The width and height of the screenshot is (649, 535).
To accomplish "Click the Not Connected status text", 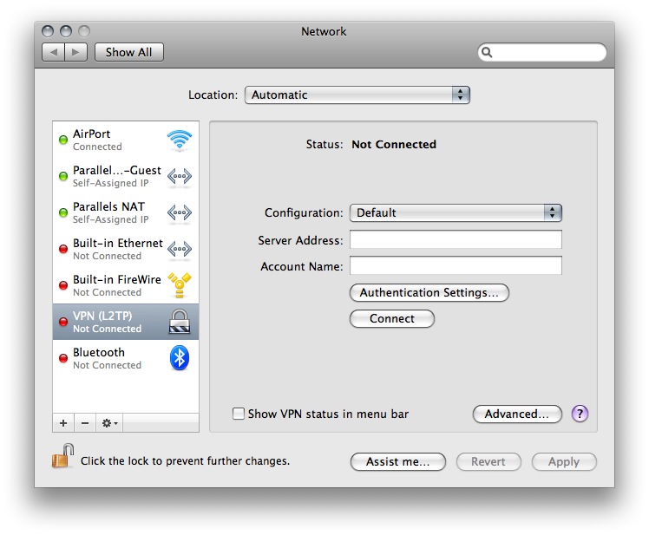I will tap(394, 145).
